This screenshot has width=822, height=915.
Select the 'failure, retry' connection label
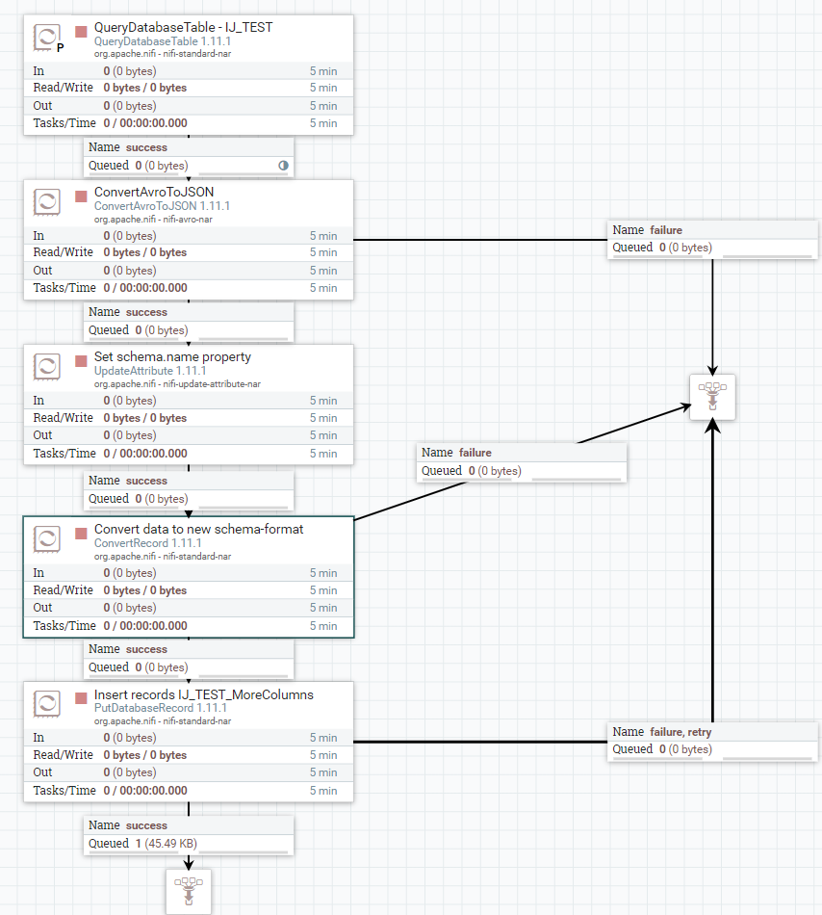[712, 741]
